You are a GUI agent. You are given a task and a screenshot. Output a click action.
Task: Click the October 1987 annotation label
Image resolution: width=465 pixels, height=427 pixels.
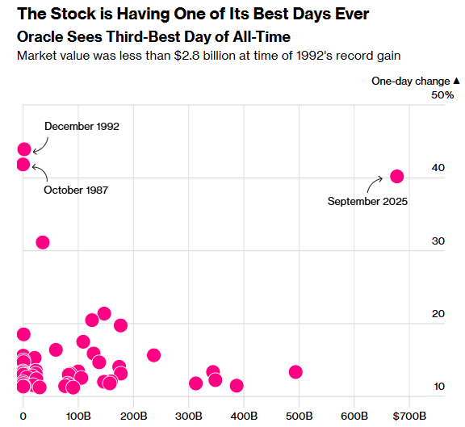pos(76,190)
